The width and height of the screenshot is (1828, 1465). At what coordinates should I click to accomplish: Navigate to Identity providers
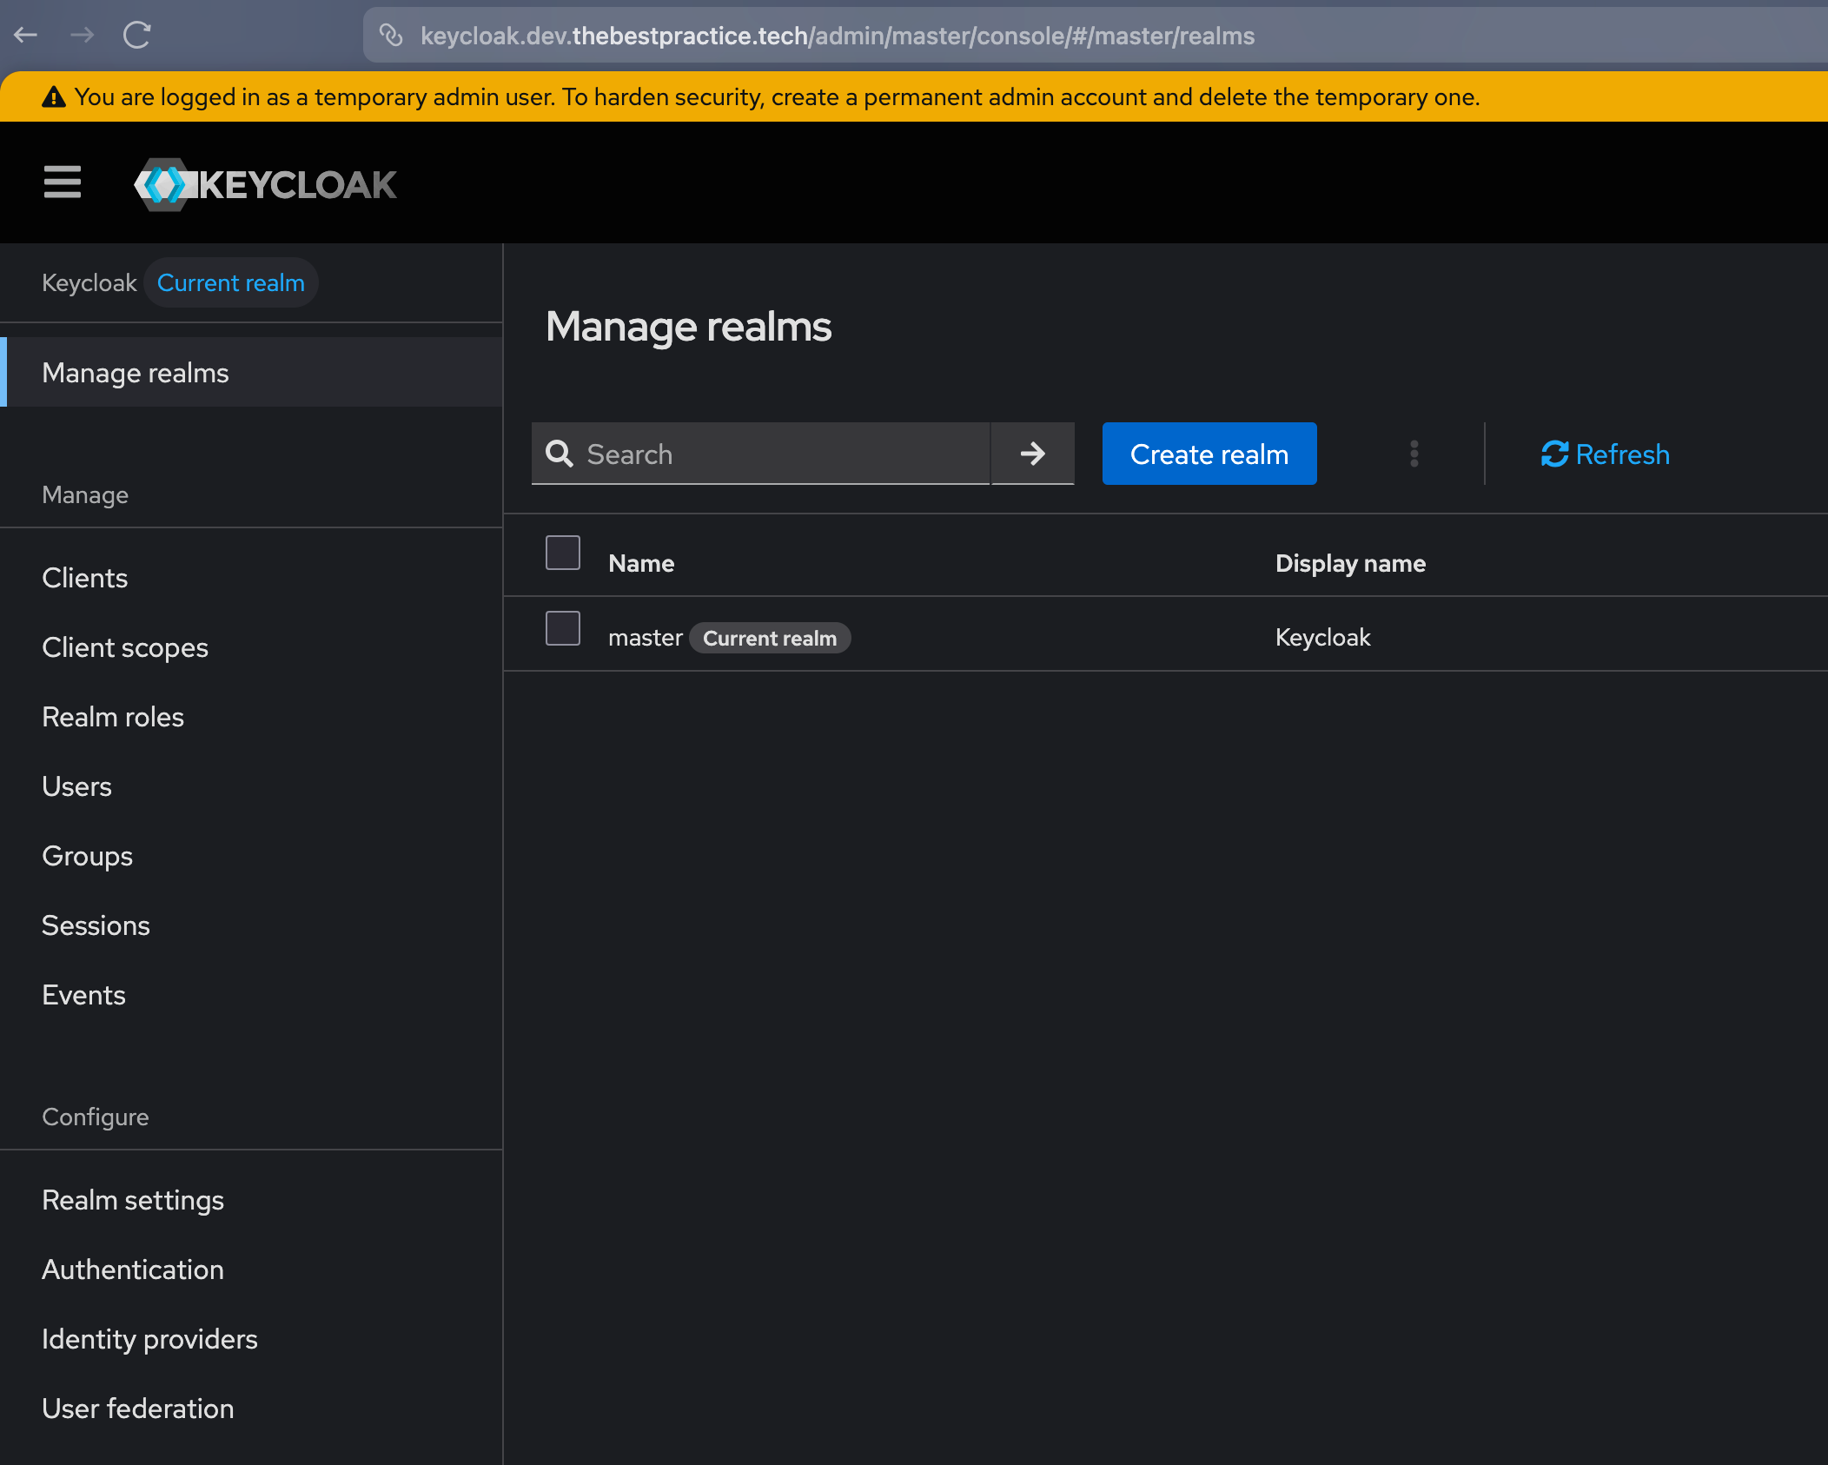click(x=149, y=1339)
